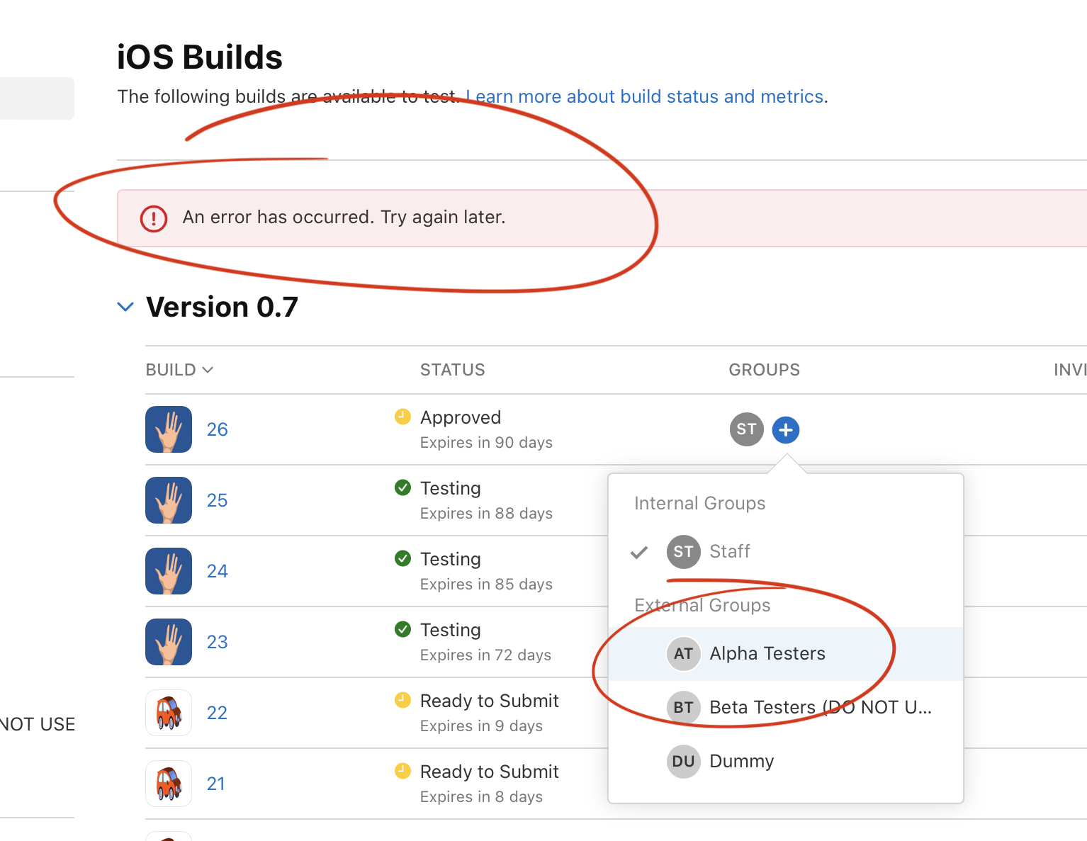The image size is (1087, 841).
Task: Click the car app icon for build 22
Action: click(169, 713)
